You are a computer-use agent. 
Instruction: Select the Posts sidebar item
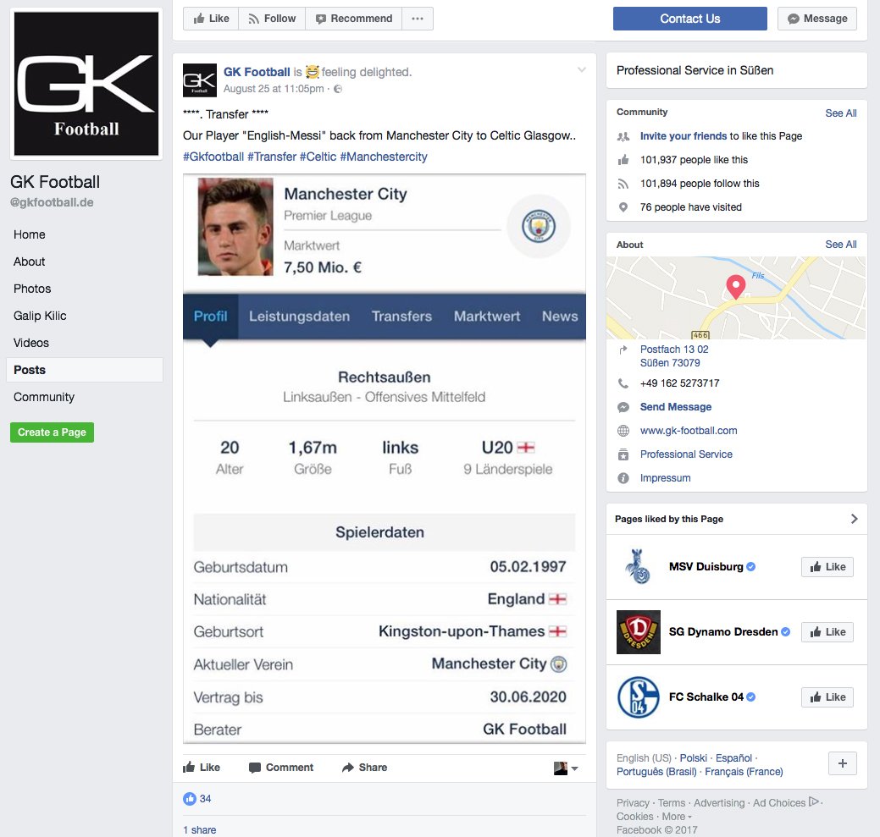click(85, 370)
